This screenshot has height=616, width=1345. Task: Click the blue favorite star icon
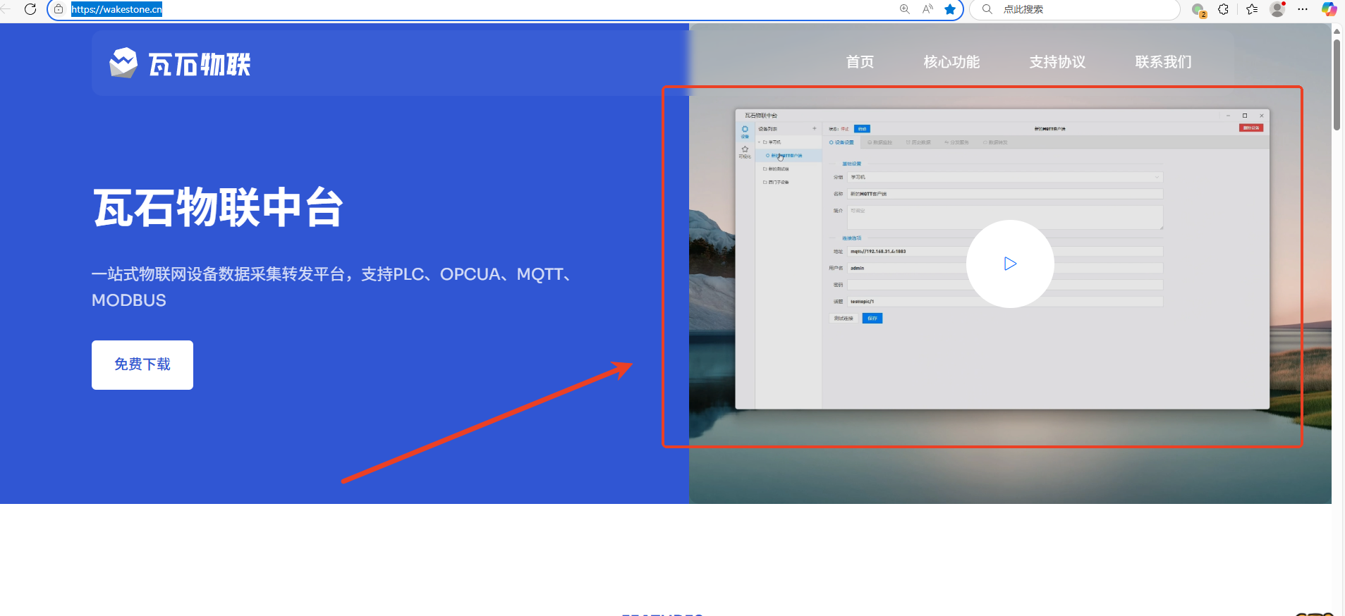pyautogui.click(x=950, y=9)
